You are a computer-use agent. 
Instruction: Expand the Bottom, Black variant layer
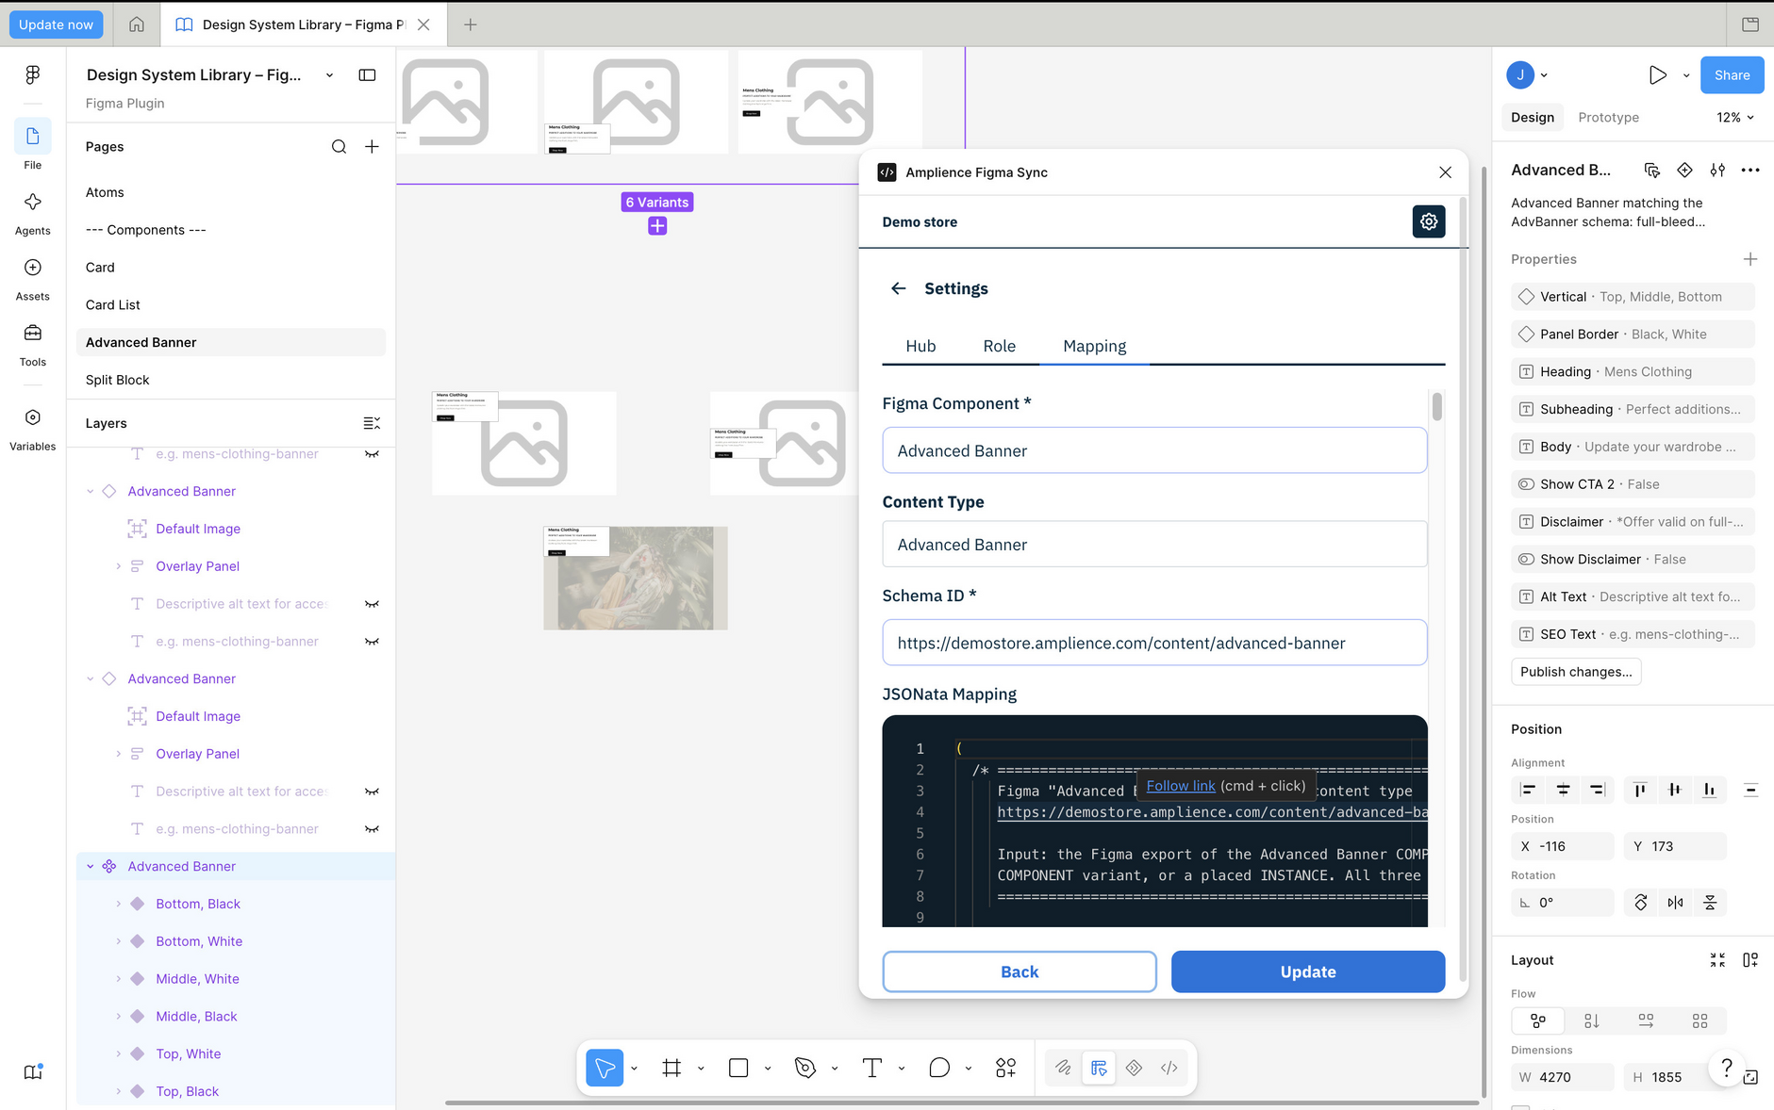(118, 904)
